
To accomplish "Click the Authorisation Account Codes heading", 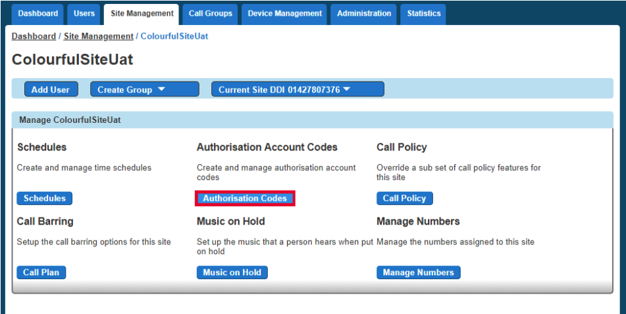I will tap(267, 147).
